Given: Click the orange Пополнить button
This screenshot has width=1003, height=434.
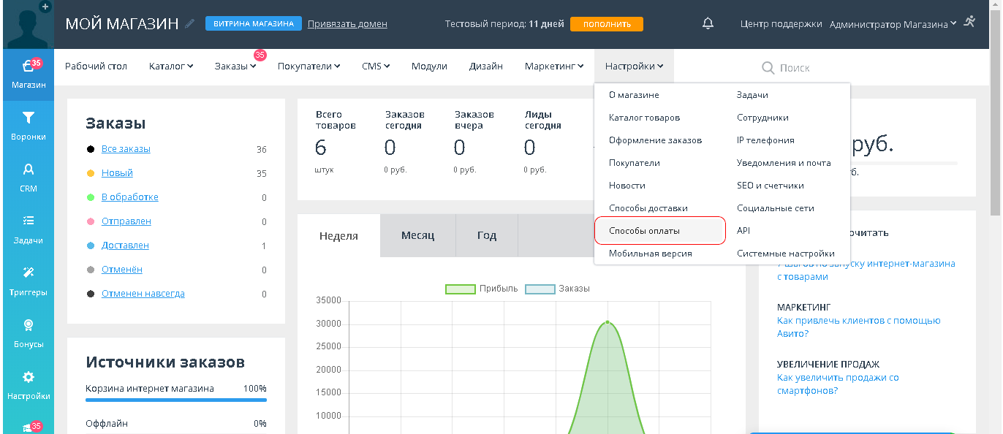Looking at the screenshot, I should click(x=606, y=24).
